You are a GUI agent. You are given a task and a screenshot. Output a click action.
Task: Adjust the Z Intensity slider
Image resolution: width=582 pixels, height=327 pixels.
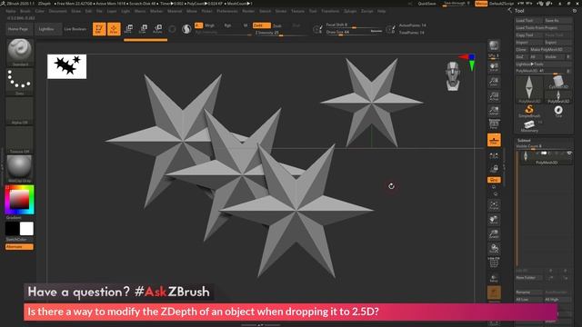pos(281,33)
